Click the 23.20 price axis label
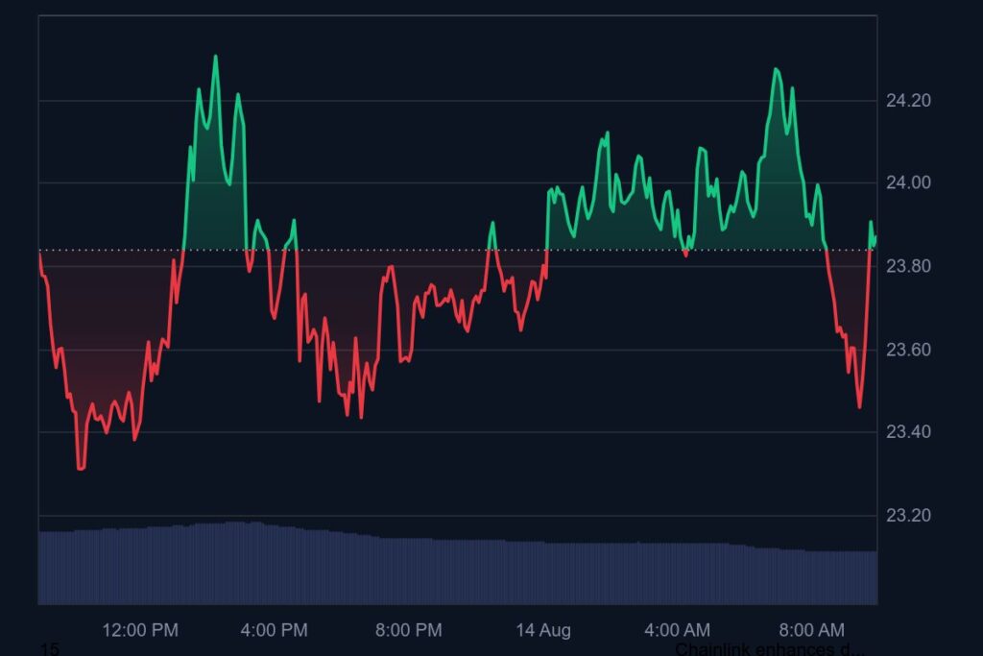 pyautogui.click(x=908, y=515)
